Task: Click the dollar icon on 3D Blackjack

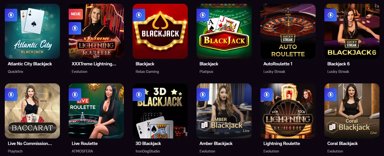Action: click(139, 94)
